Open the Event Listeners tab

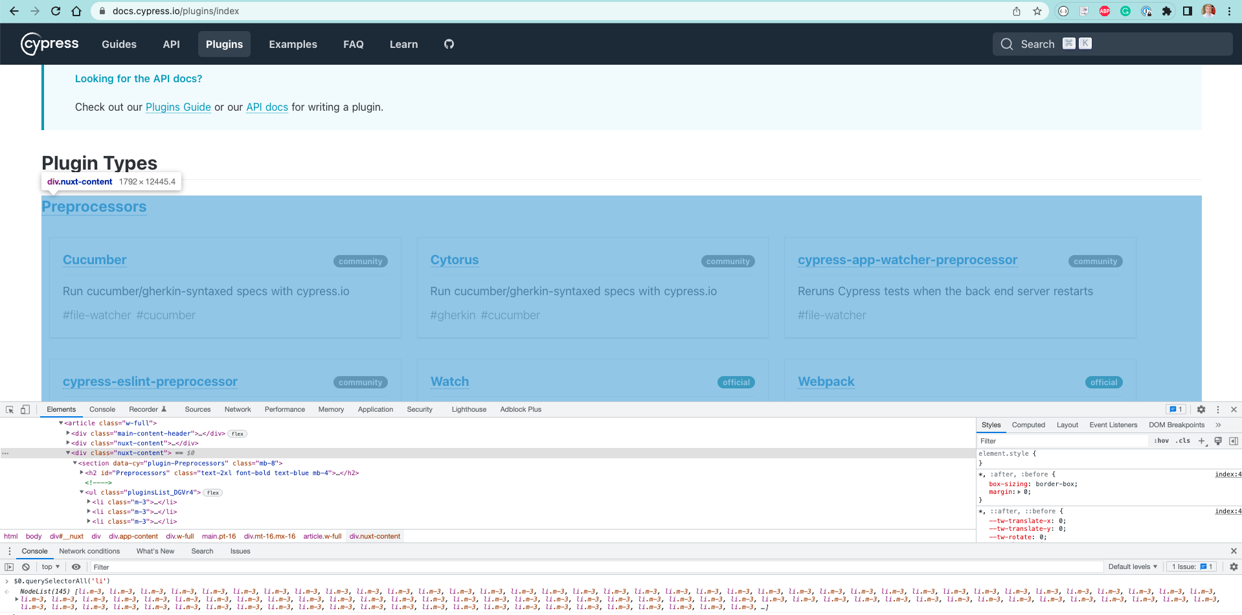pyautogui.click(x=1113, y=425)
